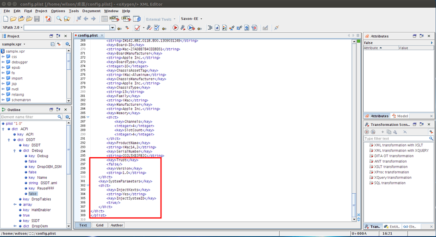
Task: Click the New document toolbar icon
Action: [x=6, y=19]
